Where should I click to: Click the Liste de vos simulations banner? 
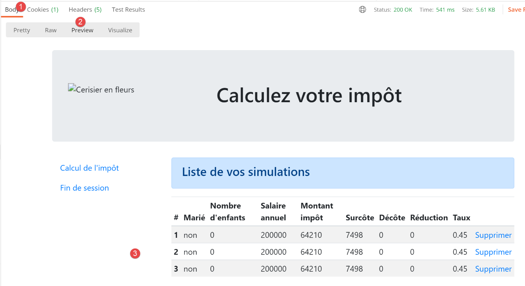click(x=342, y=173)
